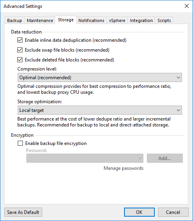Viewport: 193px width, 221px height.
Task: Click Save As Default button
Action: pyautogui.click(x=23, y=212)
